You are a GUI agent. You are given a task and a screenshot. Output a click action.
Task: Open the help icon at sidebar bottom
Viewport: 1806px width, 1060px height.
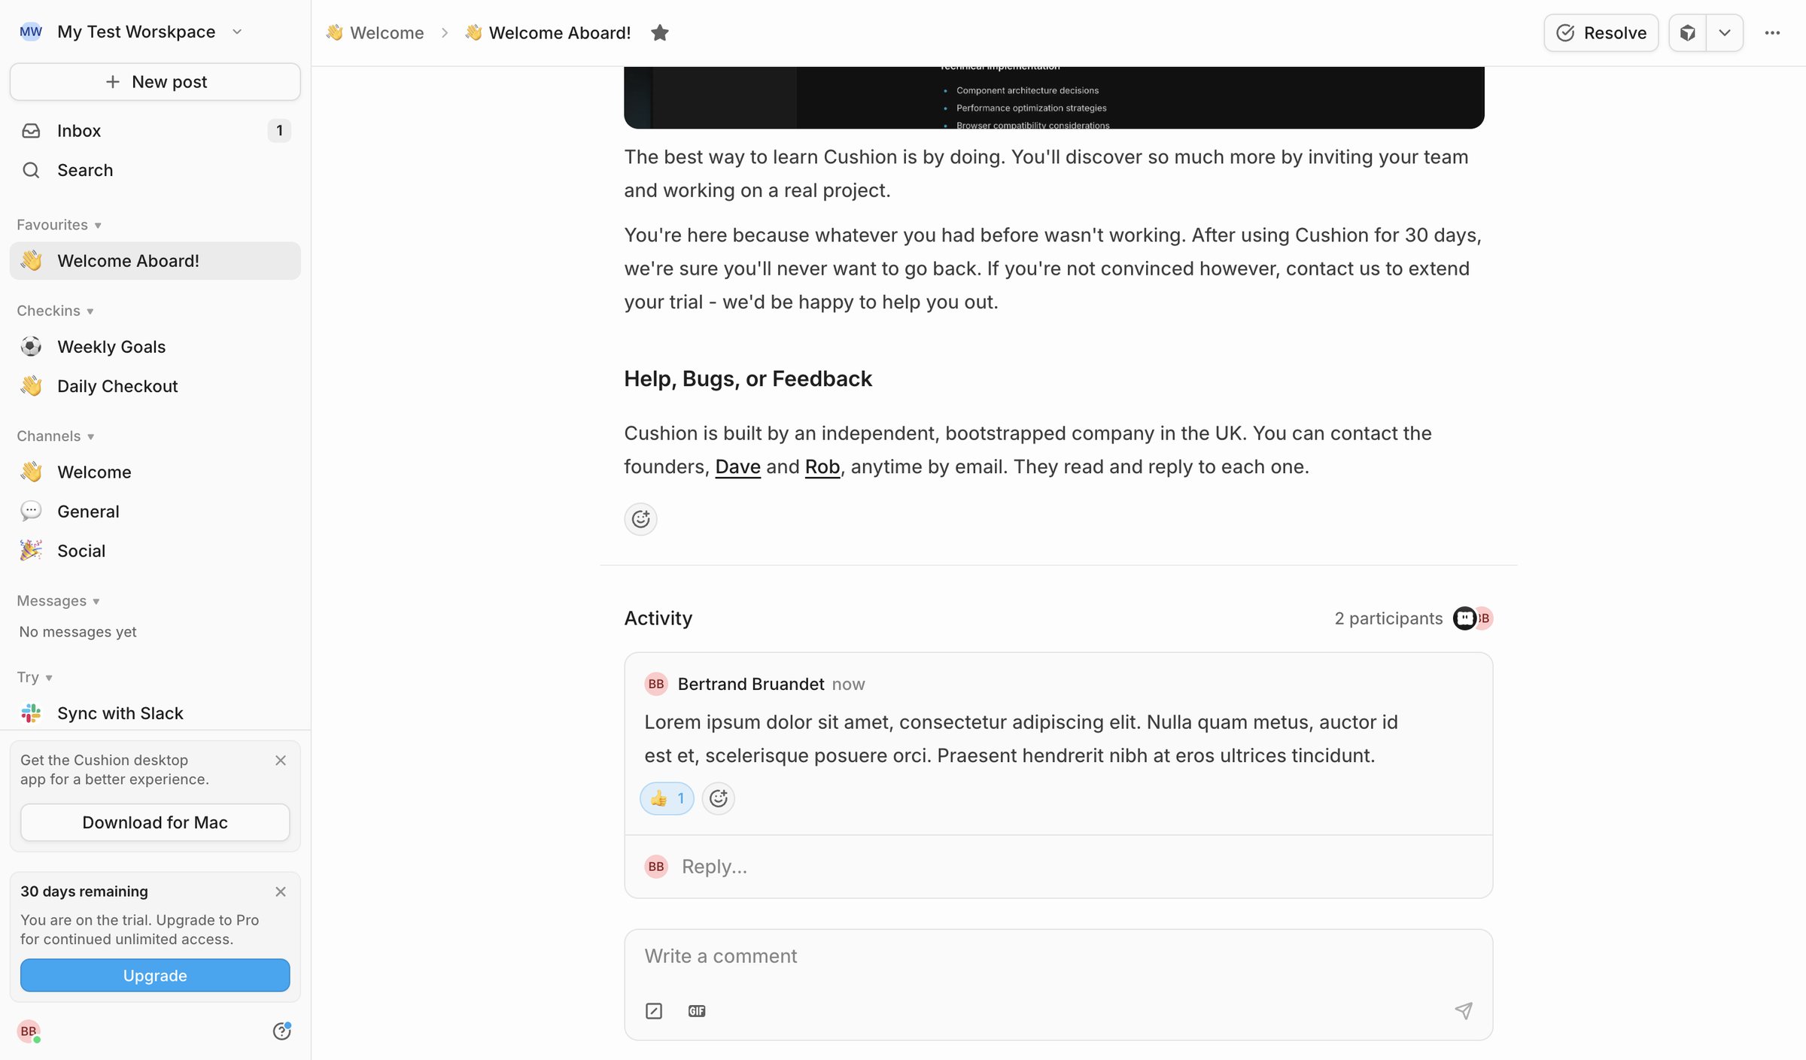pos(281,1031)
